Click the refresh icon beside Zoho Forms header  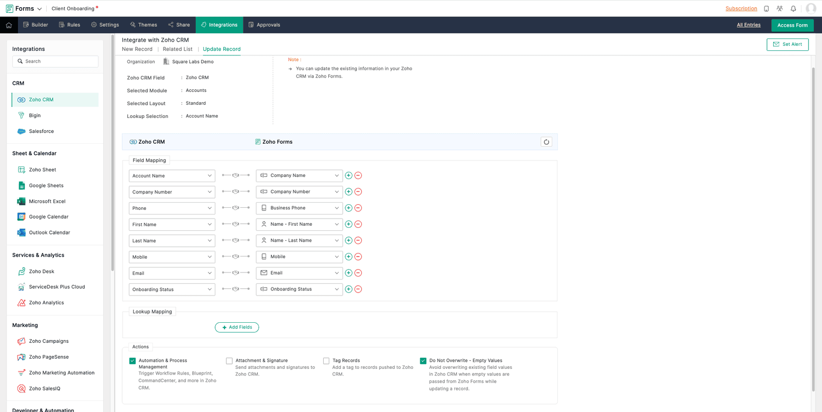pos(546,142)
